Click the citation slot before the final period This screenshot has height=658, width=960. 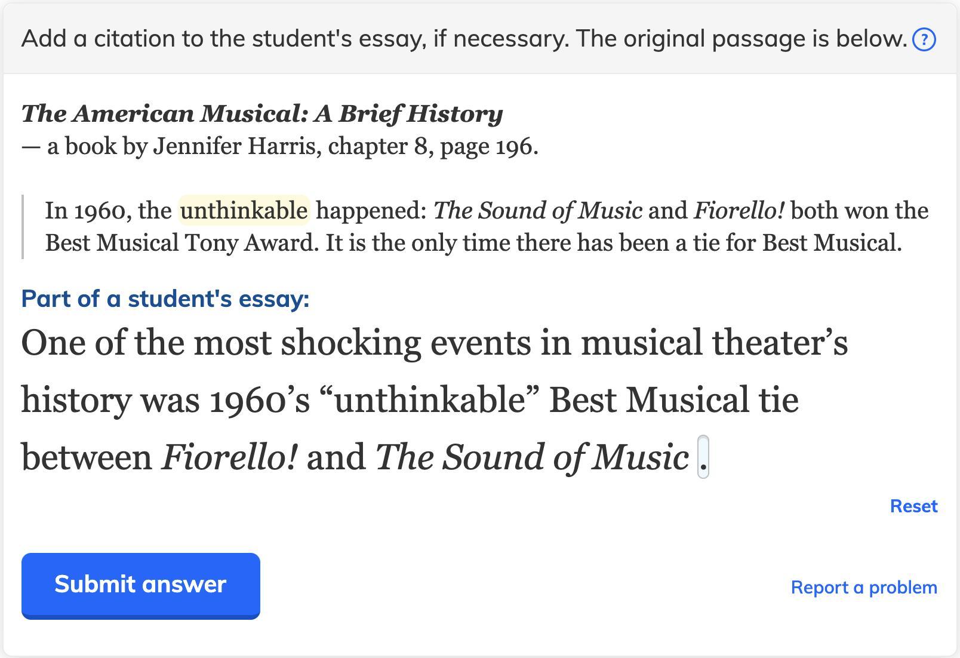[x=703, y=457]
